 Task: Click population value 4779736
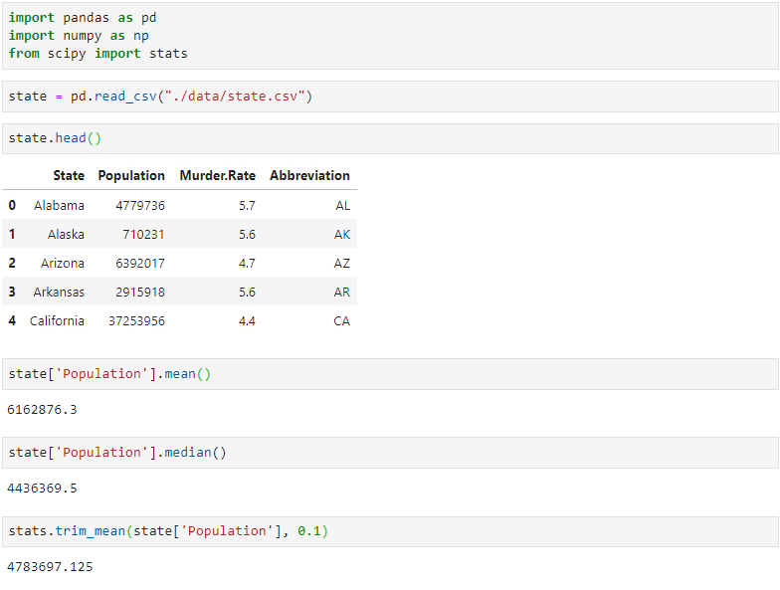tap(140, 205)
